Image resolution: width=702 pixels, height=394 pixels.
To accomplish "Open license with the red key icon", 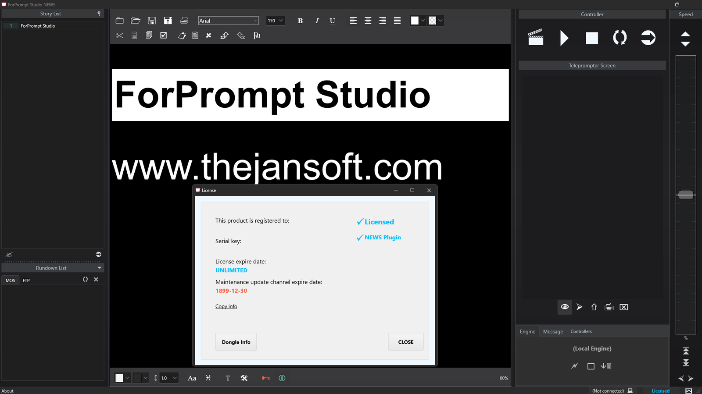I will (x=266, y=378).
